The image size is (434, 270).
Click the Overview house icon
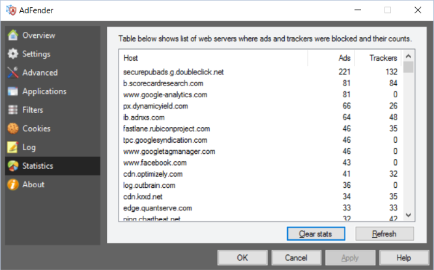(13, 35)
